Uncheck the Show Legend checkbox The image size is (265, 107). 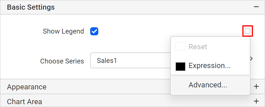(x=94, y=31)
